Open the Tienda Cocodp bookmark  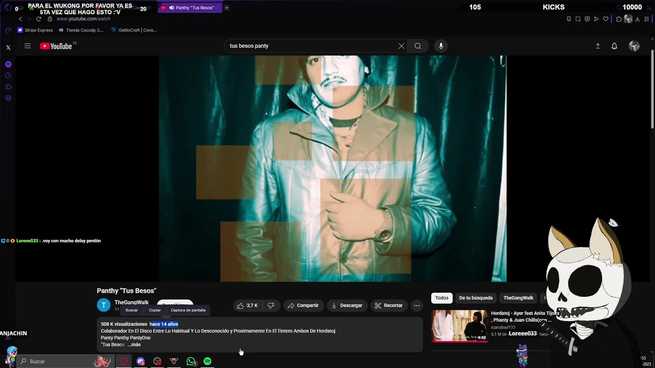[81, 30]
